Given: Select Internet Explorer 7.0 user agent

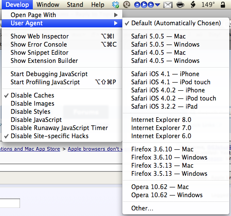Looking at the screenshot, I should 176,128.
